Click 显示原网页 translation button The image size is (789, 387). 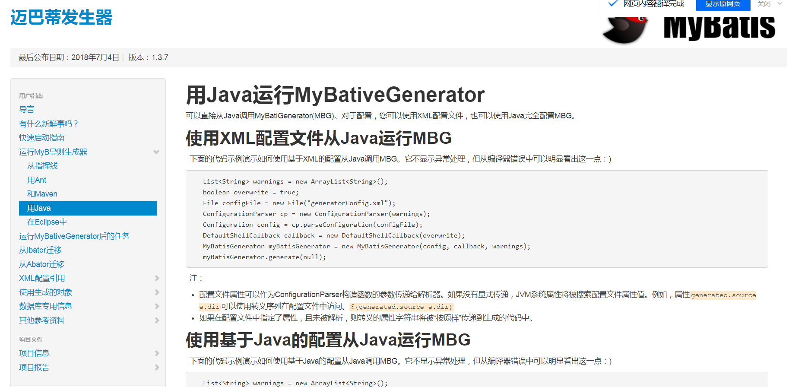[x=723, y=4]
